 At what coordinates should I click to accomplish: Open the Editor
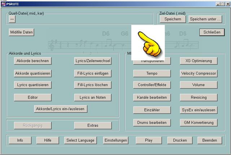click(32, 97)
